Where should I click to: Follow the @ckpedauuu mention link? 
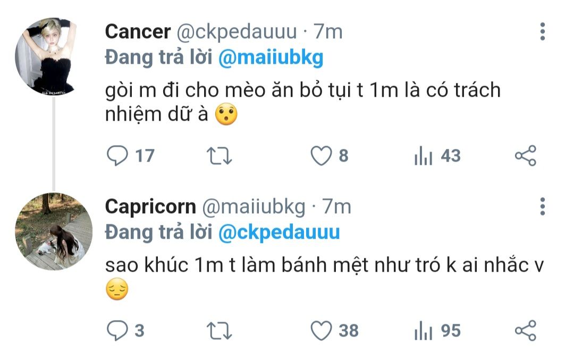point(279,233)
